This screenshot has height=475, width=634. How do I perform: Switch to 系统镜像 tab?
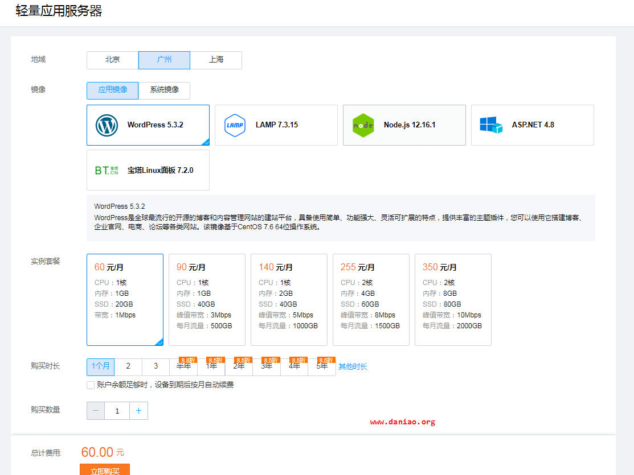(x=164, y=90)
